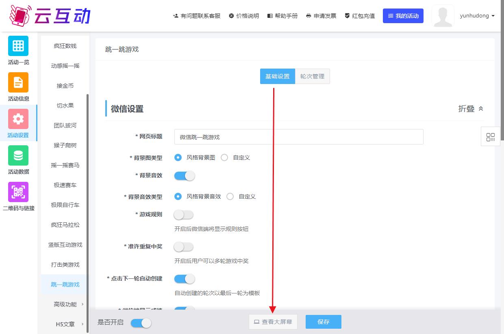Open 切水果 menu item
This screenshot has height=334, width=504.
65,106
